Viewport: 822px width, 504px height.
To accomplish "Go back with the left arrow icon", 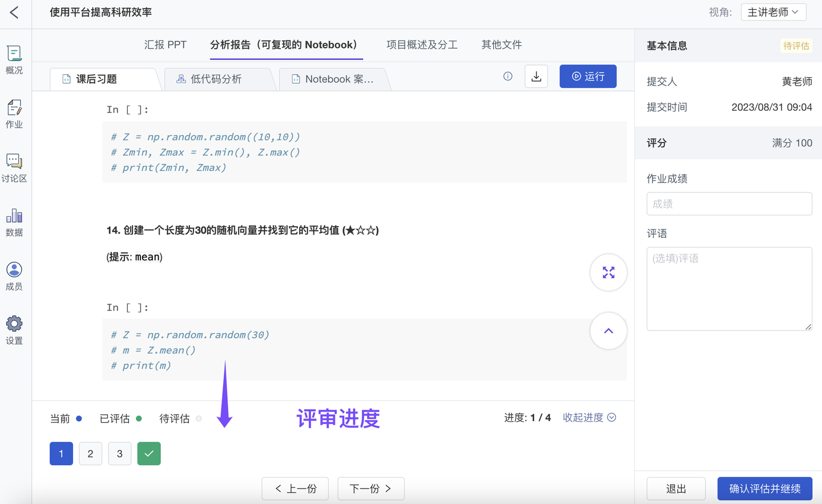I will click(14, 13).
